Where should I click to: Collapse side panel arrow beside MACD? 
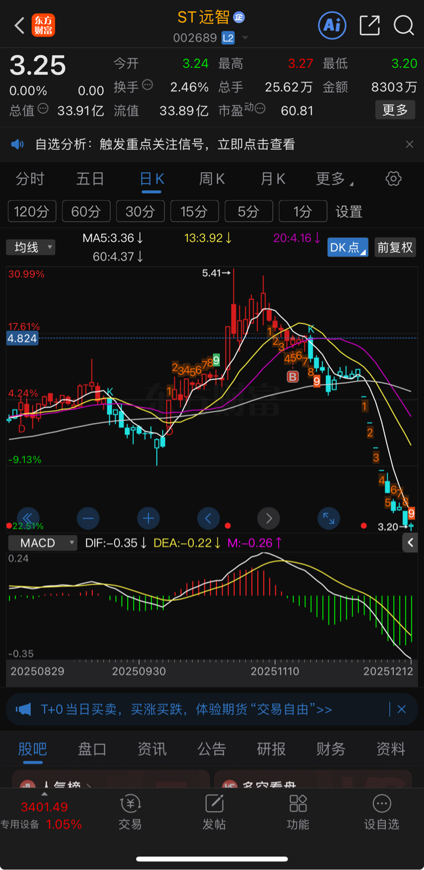(410, 543)
